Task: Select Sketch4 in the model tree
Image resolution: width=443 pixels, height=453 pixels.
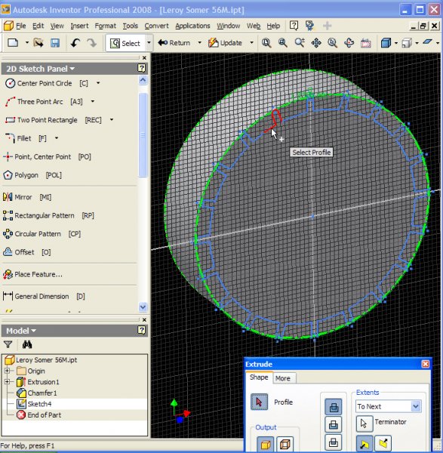Action: tap(39, 404)
